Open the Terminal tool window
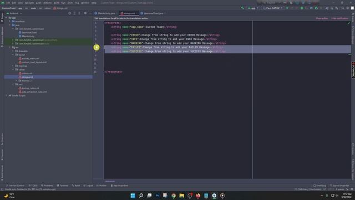The image size is (355, 200). point(63,186)
